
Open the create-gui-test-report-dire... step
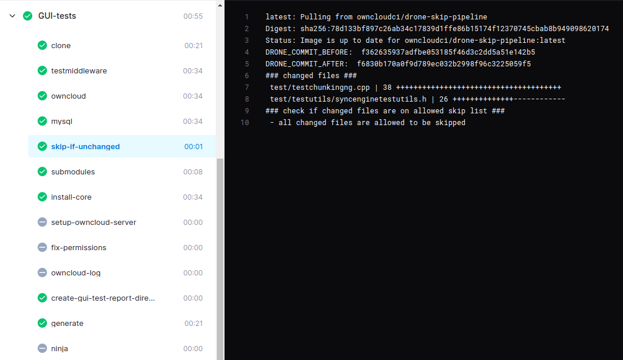tap(103, 298)
